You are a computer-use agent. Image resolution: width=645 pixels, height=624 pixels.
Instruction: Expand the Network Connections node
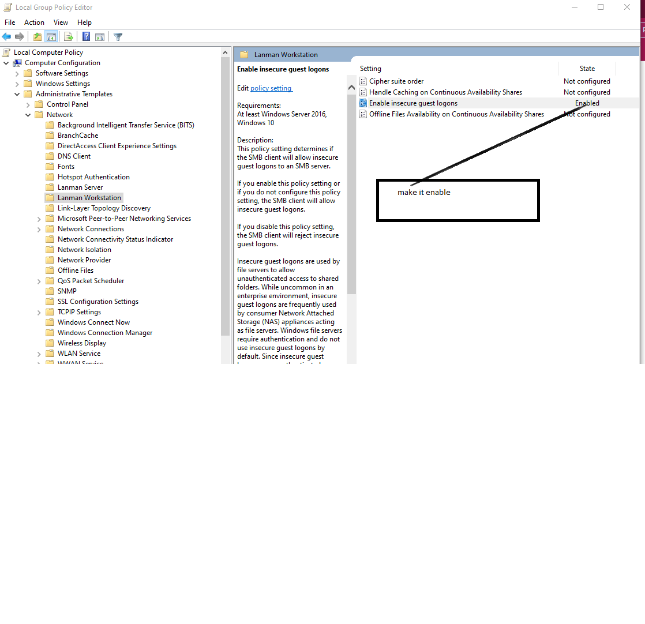[x=39, y=230]
